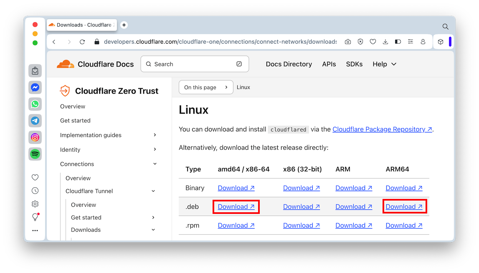Screen dimensions: 479x273
Task: Collapse the Cloudflare Tunnel section
Action: click(x=153, y=191)
